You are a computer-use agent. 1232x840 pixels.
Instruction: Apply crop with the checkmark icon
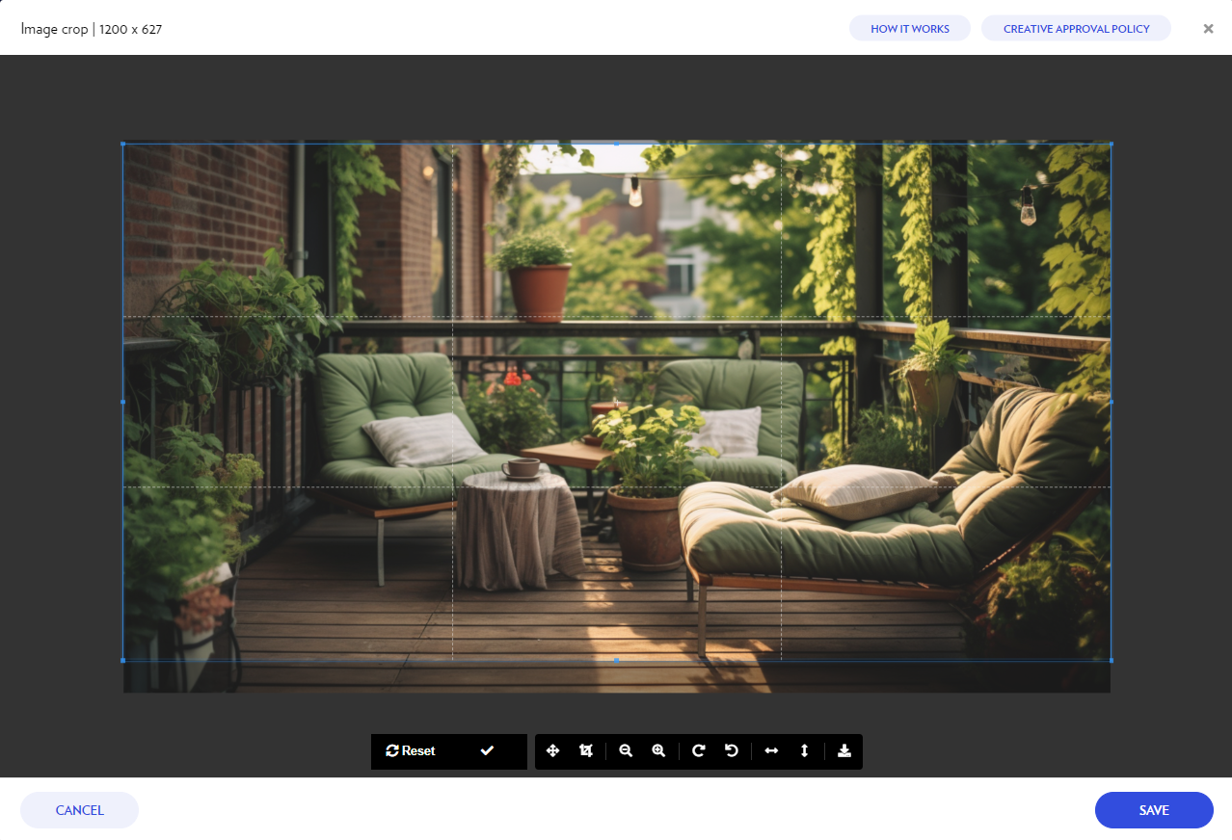coord(487,751)
